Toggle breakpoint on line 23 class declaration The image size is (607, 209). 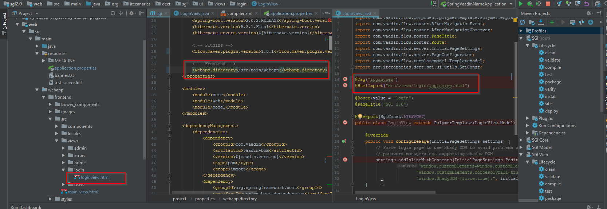[345, 123]
